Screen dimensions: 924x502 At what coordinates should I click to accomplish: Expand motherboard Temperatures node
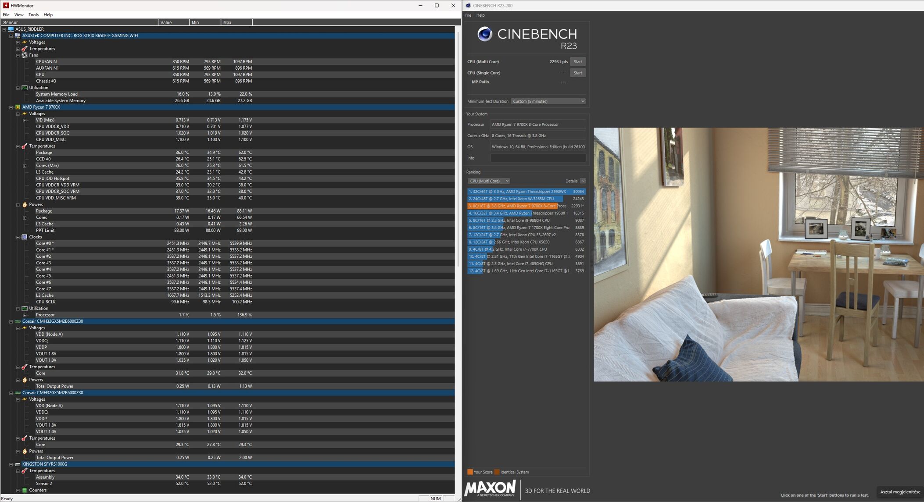tap(18, 49)
